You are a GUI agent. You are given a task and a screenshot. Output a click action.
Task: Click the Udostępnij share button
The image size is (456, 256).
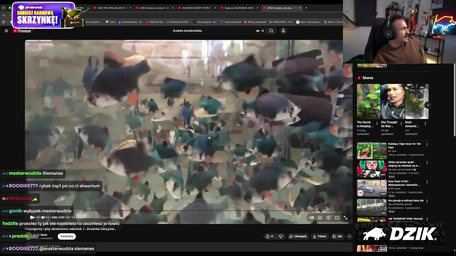click(x=298, y=236)
